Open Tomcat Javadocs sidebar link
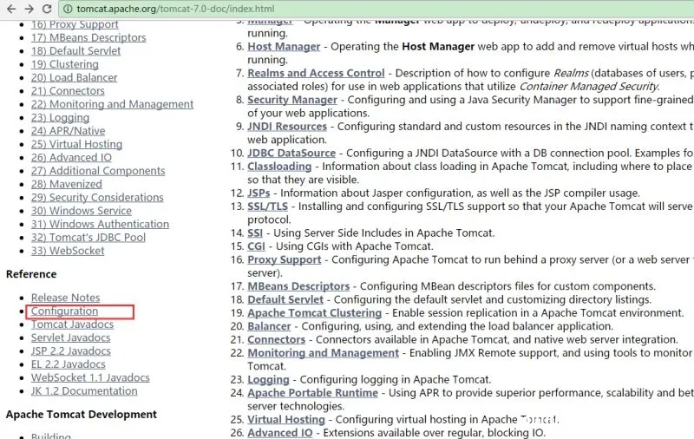694x439 pixels. (72, 324)
